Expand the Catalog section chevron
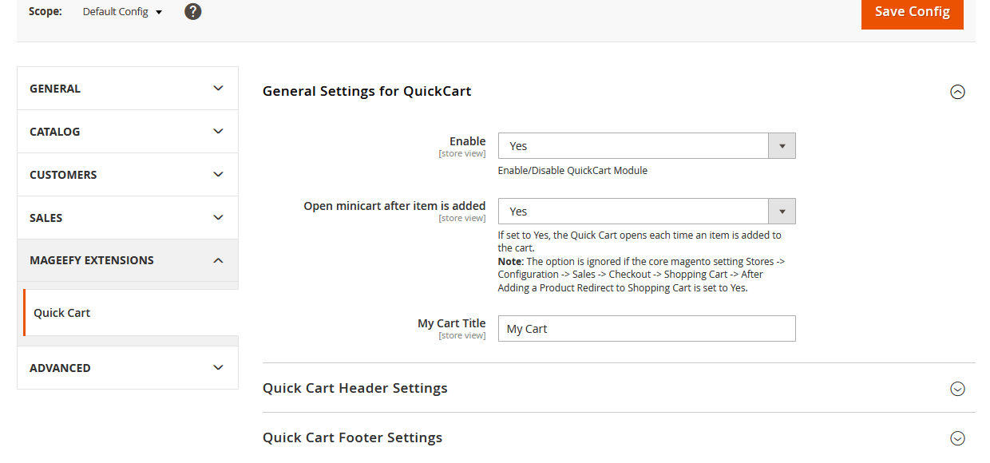 (218, 132)
